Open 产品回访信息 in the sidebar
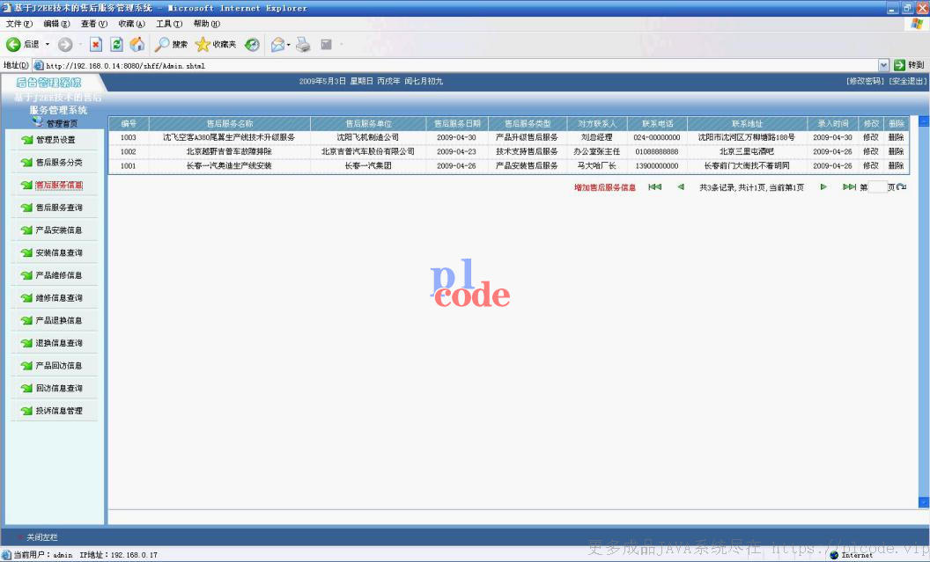Image resolution: width=930 pixels, height=562 pixels. (x=59, y=365)
